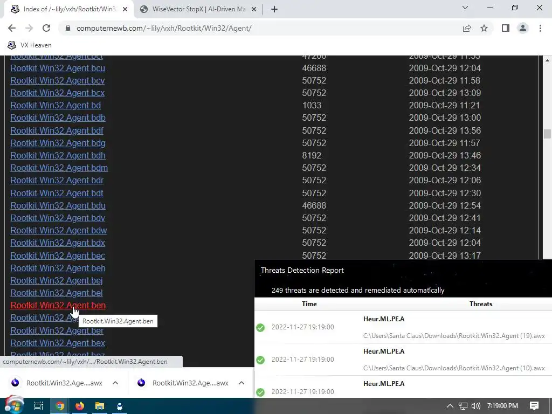Open Rootkit.Win32.Agent.bdw
The image size is (552, 414).
tap(58, 230)
